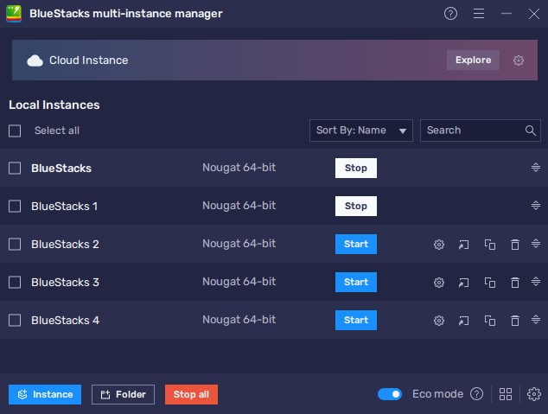Click reorder handle for BlueStacks 3
Image resolution: width=548 pixels, height=414 pixels.
click(x=536, y=281)
